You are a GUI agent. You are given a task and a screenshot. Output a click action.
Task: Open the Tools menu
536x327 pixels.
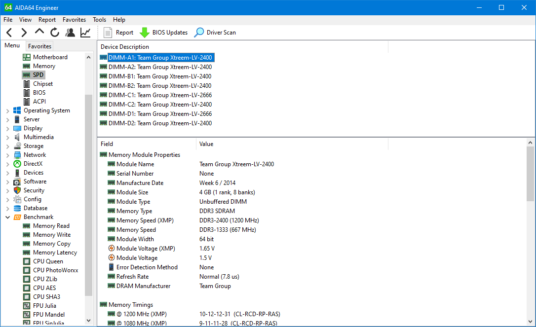(x=100, y=20)
